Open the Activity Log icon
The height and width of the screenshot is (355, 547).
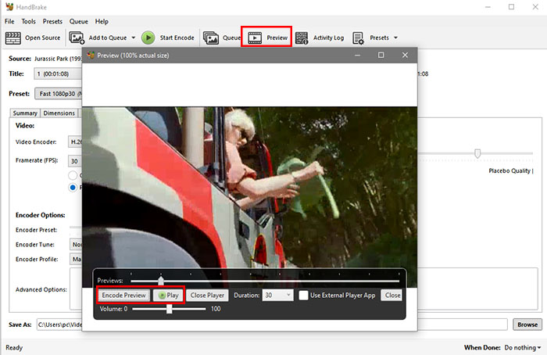coord(302,38)
